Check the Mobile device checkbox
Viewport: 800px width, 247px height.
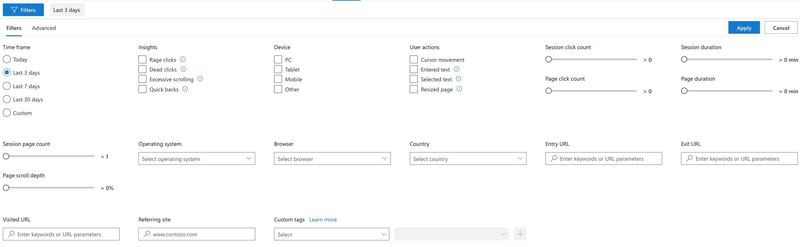coord(278,79)
